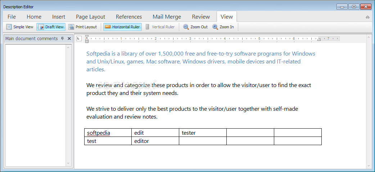Click the document scrollbar down arrow
The height and width of the screenshot is (172, 375).
pos(369,166)
